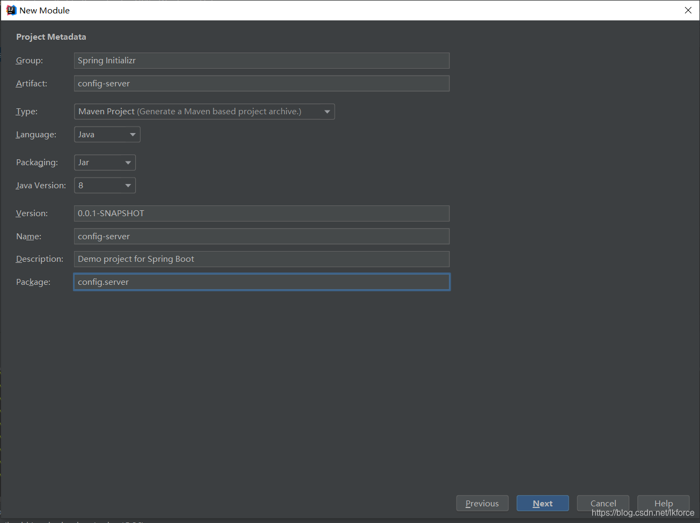Open the Language dropdown set to Java
This screenshot has height=523, width=700.
pyautogui.click(x=107, y=135)
